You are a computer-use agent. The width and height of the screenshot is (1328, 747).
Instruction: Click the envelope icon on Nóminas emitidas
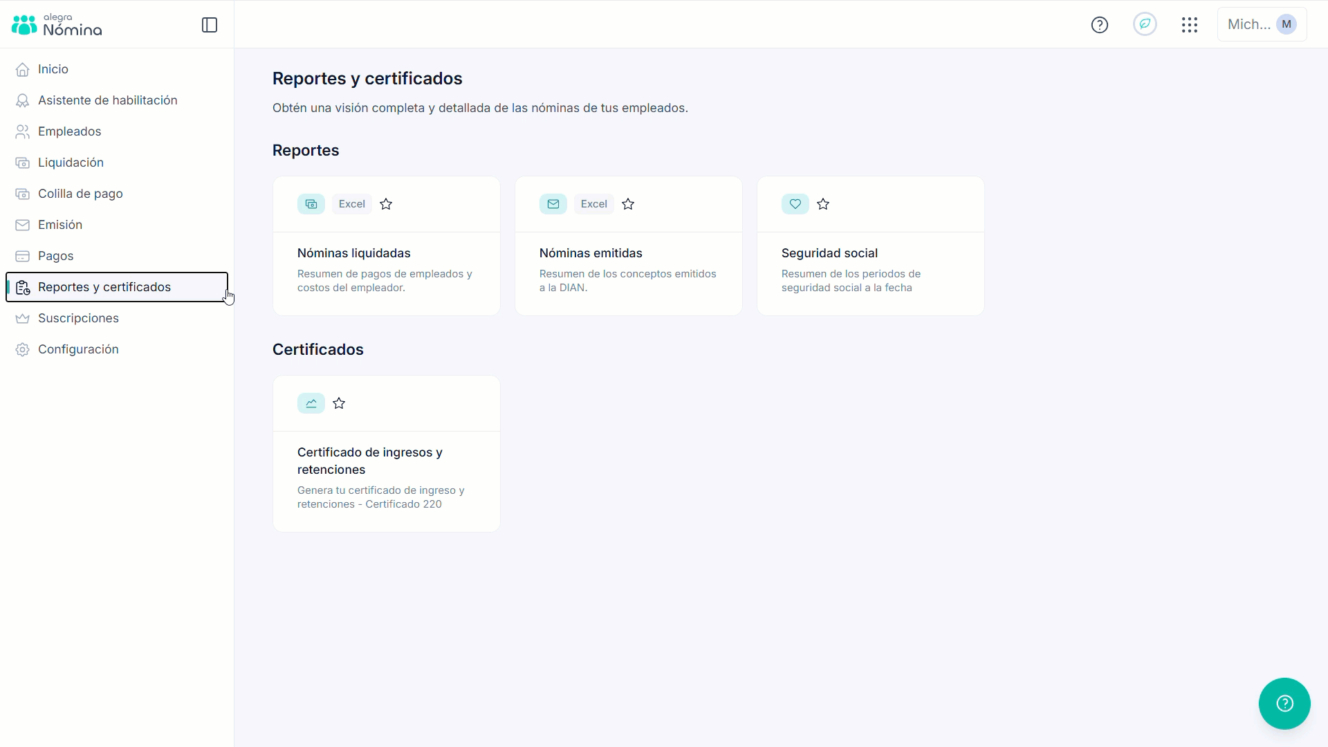pos(553,204)
